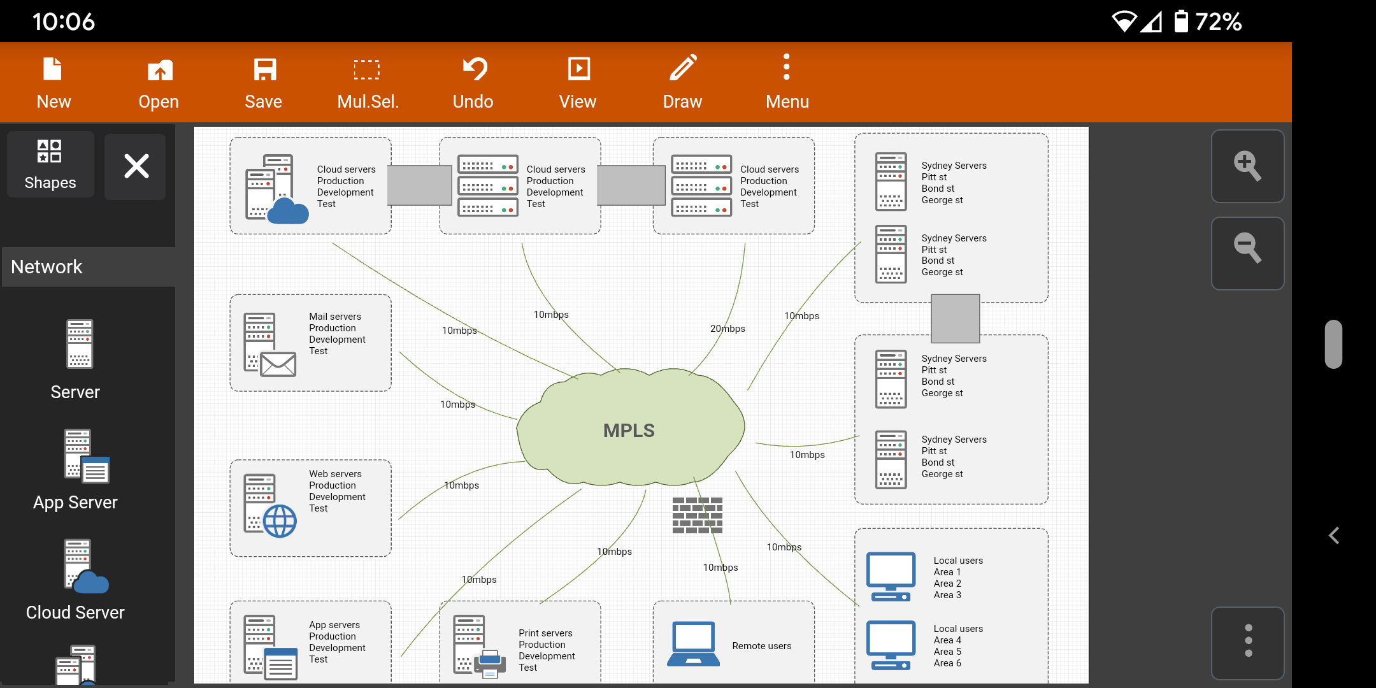This screenshot has width=1376, height=688.
Task: Click the vertical scroll handle
Action: pos(1333,344)
